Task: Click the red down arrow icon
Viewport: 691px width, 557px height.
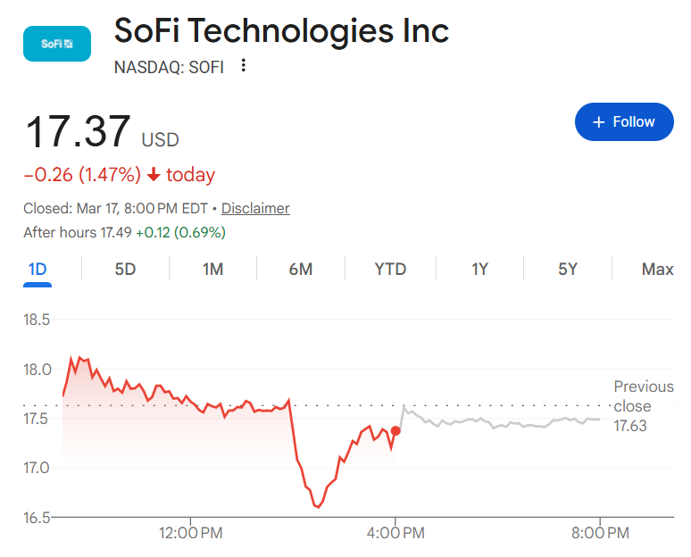Action: 154,175
